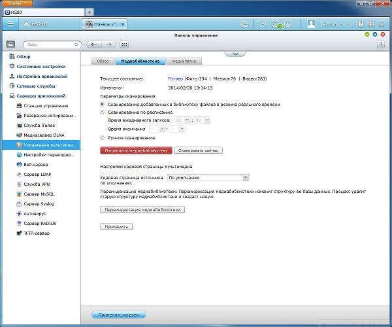Switch to the Обзор tab
The width and height of the screenshot is (392, 327).
click(103, 61)
